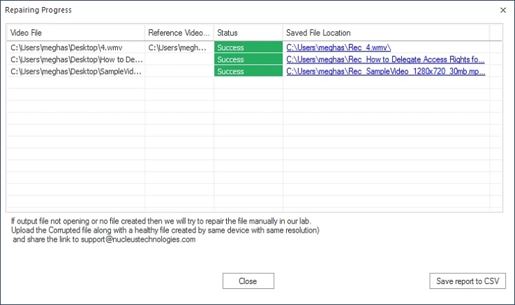Close the Repairing Progress window with X
This screenshot has width=515, height=305.
coord(503,10)
